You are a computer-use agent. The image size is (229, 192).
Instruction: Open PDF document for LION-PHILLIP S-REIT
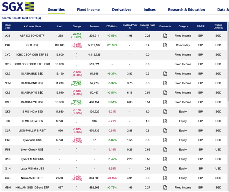tap(165, 131)
